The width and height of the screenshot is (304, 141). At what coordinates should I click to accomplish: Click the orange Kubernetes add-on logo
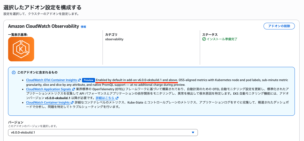point(21,49)
